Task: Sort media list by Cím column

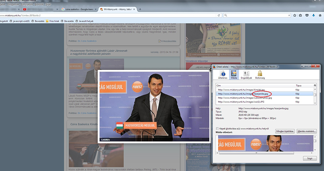Action: coord(255,85)
